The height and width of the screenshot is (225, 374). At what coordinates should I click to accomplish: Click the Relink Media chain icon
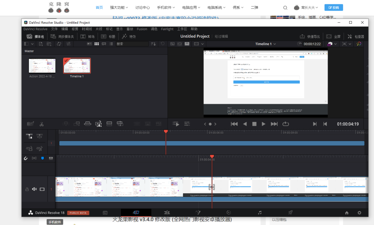[x=68, y=44]
